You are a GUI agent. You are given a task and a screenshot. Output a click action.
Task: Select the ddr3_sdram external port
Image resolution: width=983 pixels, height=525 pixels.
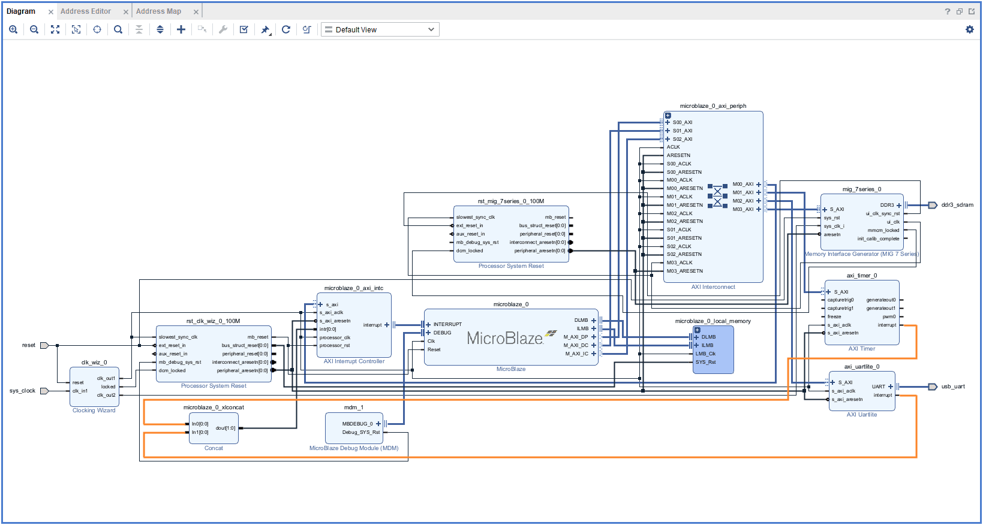click(933, 205)
